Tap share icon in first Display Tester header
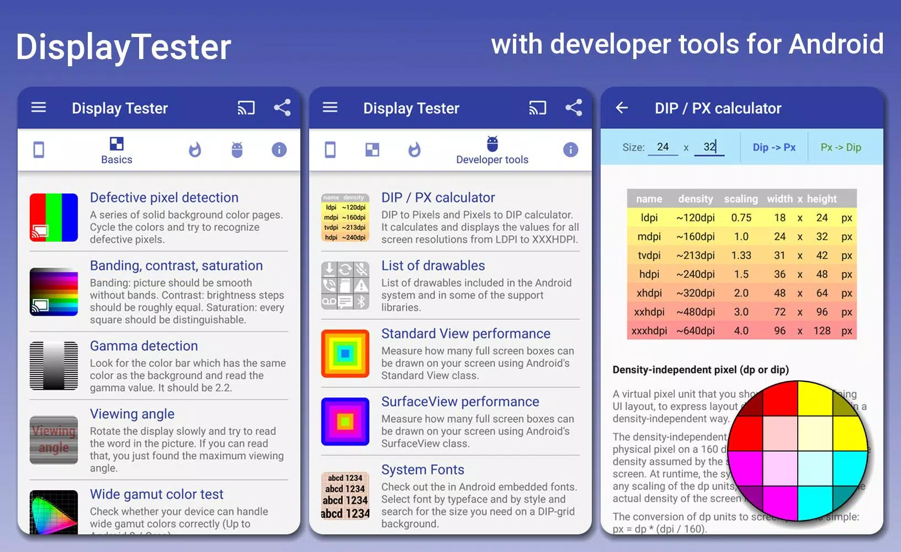This screenshot has height=552, width=901. click(x=282, y=108)
